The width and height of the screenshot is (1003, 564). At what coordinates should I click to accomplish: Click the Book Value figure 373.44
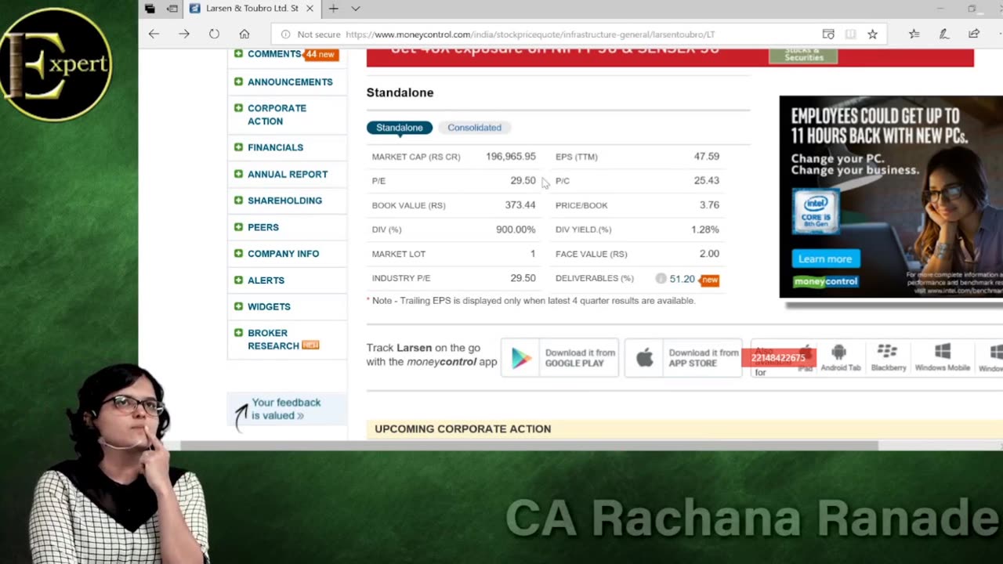(x=520, y=205)
